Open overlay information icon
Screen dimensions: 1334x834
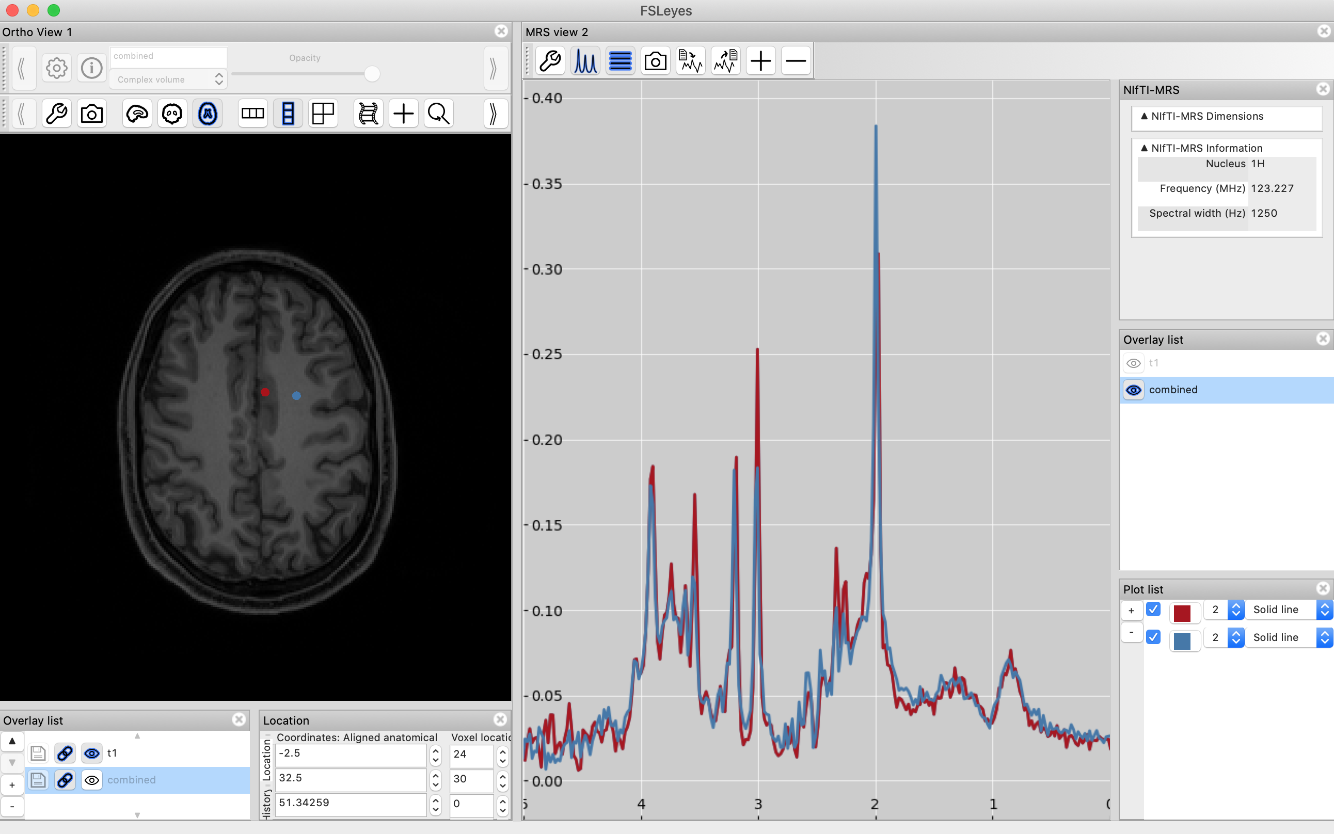[91, 69]
